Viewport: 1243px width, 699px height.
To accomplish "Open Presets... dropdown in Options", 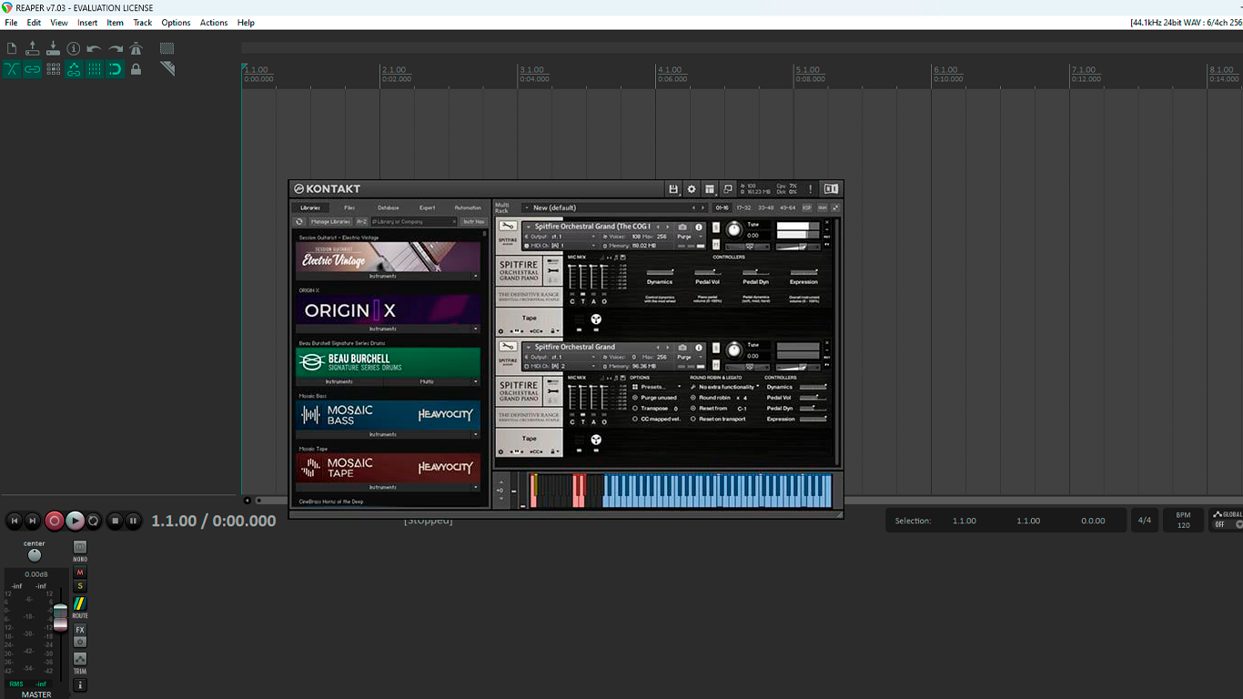I will click(657, 387).
